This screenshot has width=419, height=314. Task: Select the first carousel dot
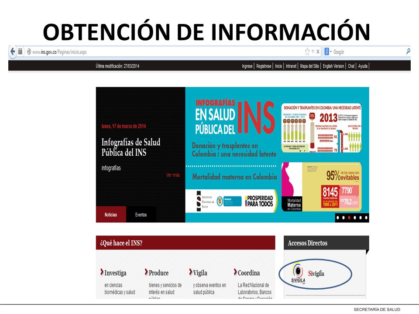tap(338, 218)
